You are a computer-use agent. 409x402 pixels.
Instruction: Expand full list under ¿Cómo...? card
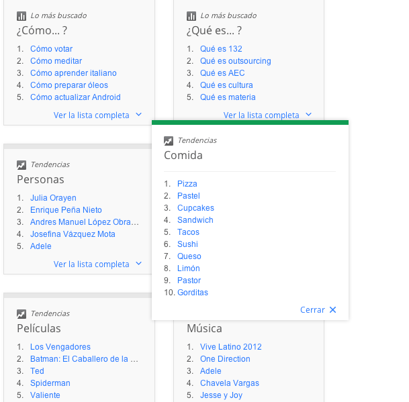[x=97, y=115]
